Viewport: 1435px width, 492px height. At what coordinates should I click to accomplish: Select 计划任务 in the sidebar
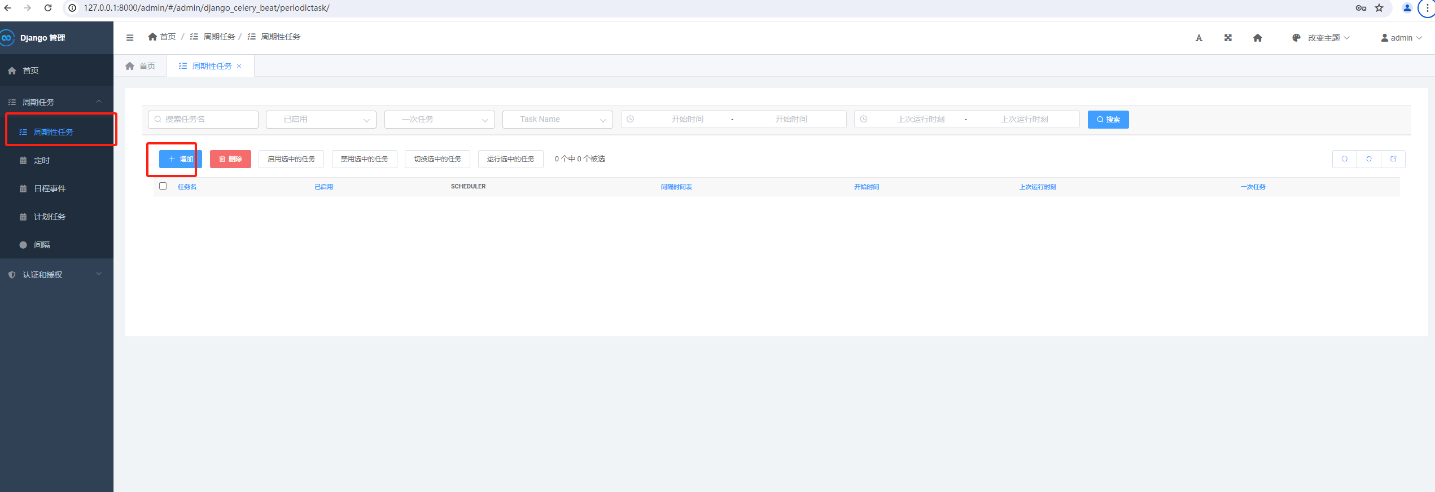point(56,217)
